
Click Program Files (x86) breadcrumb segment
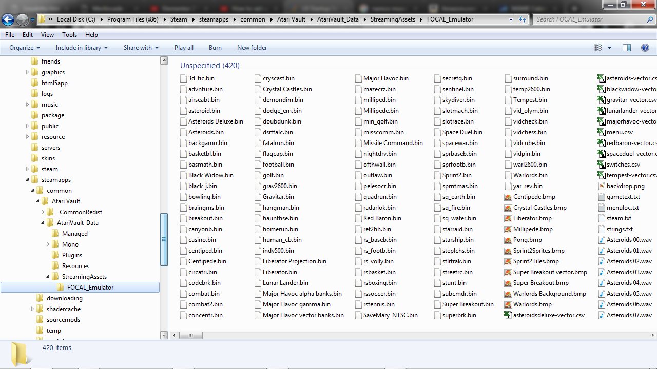[x=133, y=19]
